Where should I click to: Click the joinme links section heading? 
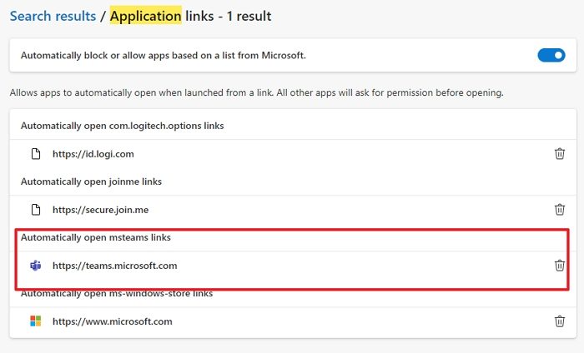[91, 181]
